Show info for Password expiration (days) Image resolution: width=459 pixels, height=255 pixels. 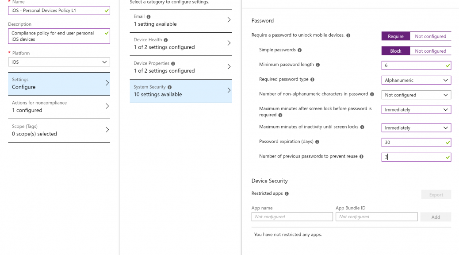pos(317,142)
